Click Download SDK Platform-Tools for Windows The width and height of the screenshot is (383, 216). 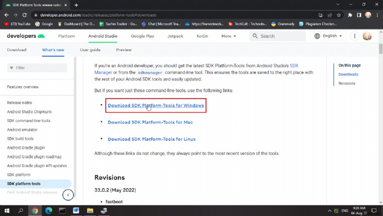(156, 105)
